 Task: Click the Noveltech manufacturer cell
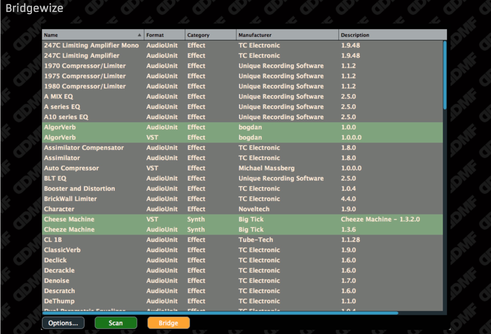254,209
